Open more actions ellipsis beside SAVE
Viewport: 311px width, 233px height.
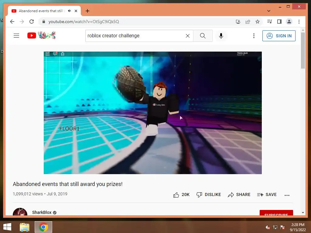coord(287,195)
